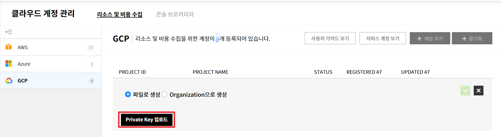
Task: Cancel with the black X icon
Action: click(478, 91)
